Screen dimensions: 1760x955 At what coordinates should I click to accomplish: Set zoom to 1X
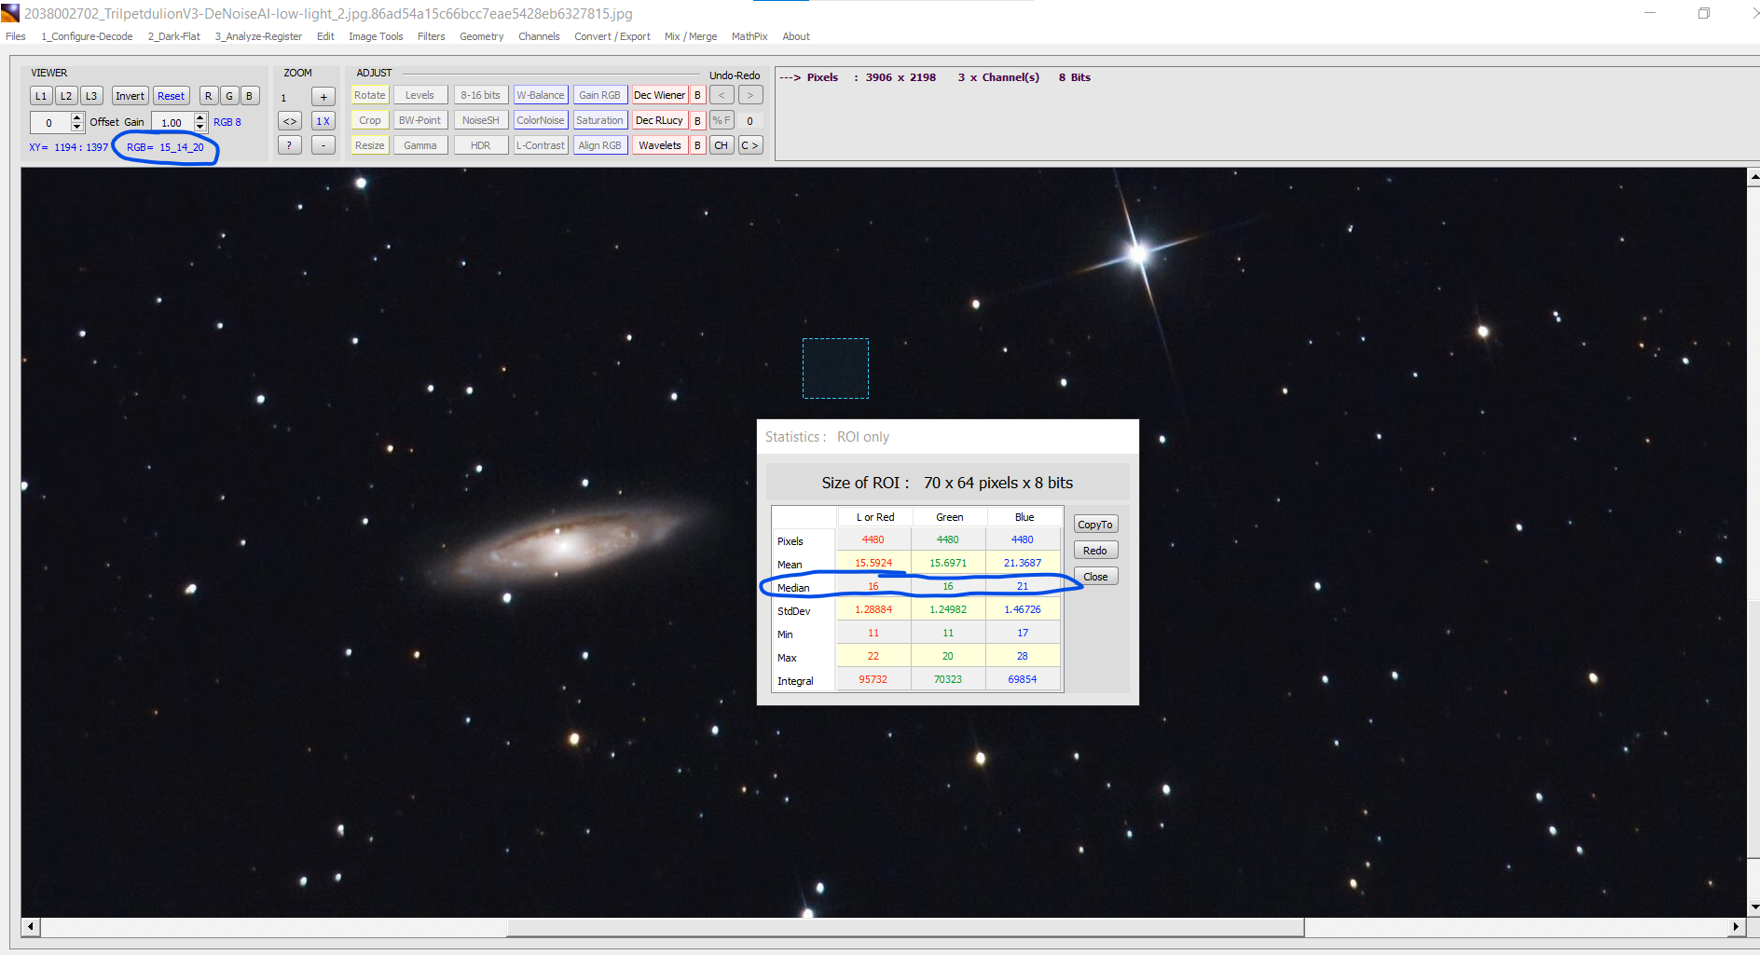tap(323, 121)
